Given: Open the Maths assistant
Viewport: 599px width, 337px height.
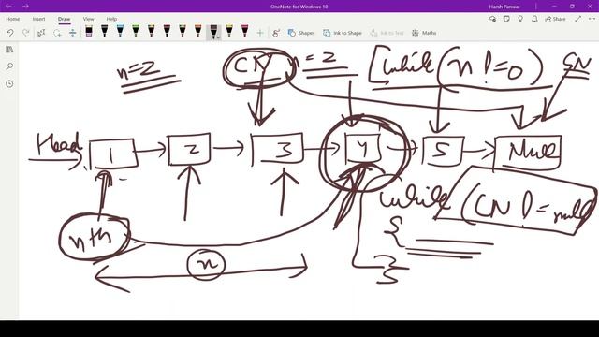Looking at the screenshot, I should [424, 33].
